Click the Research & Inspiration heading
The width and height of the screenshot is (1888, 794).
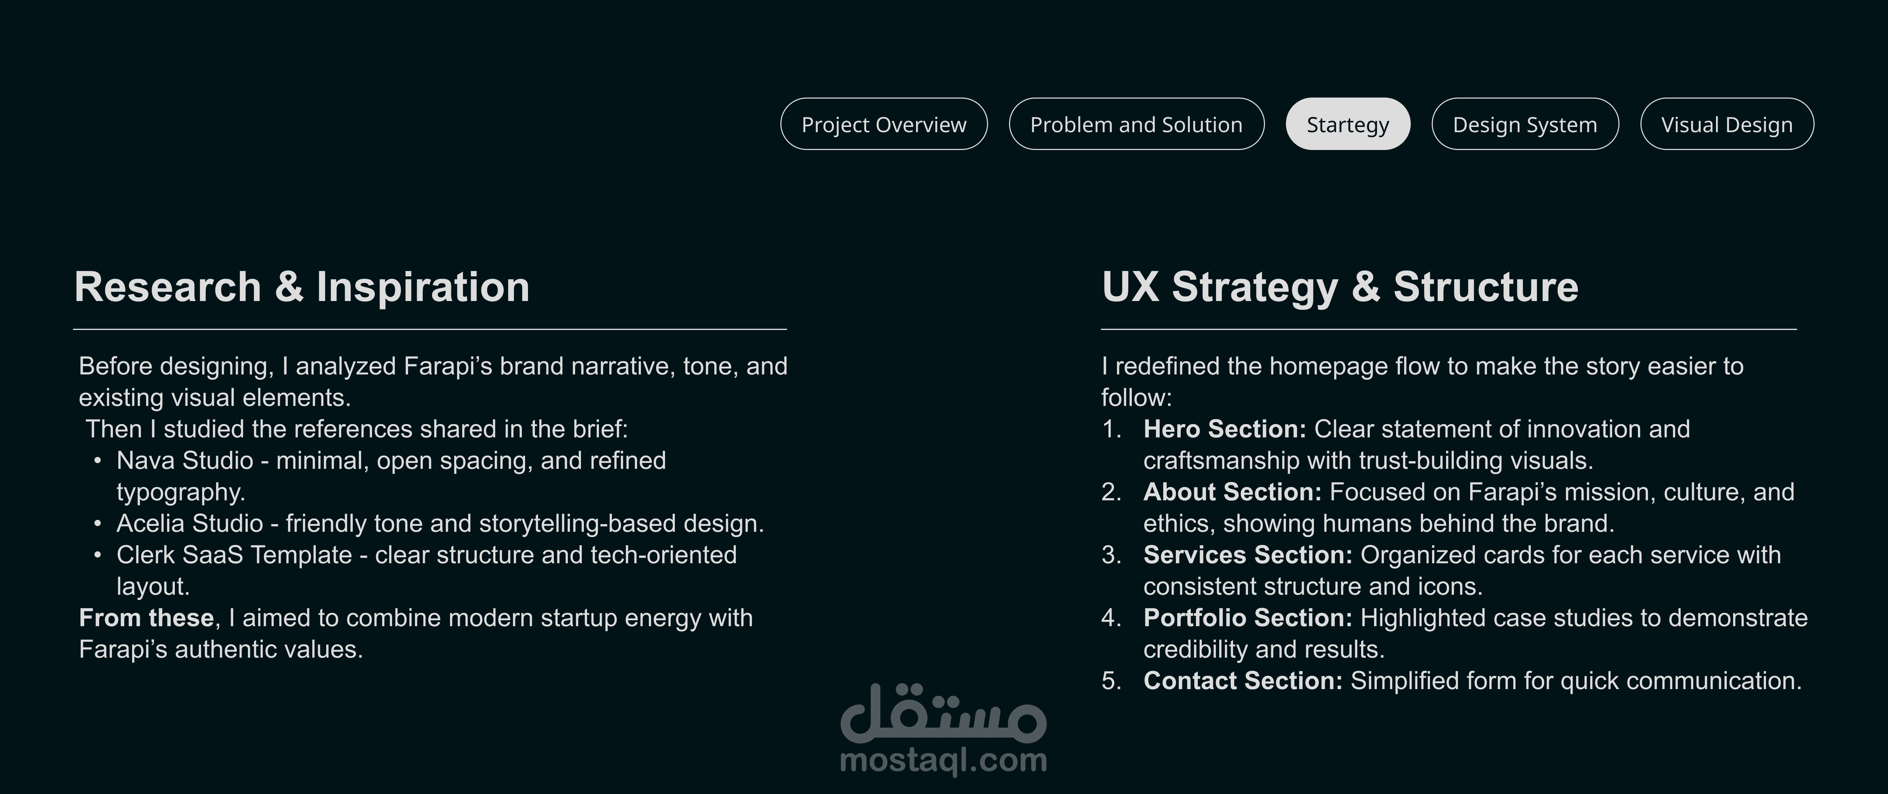301,287
